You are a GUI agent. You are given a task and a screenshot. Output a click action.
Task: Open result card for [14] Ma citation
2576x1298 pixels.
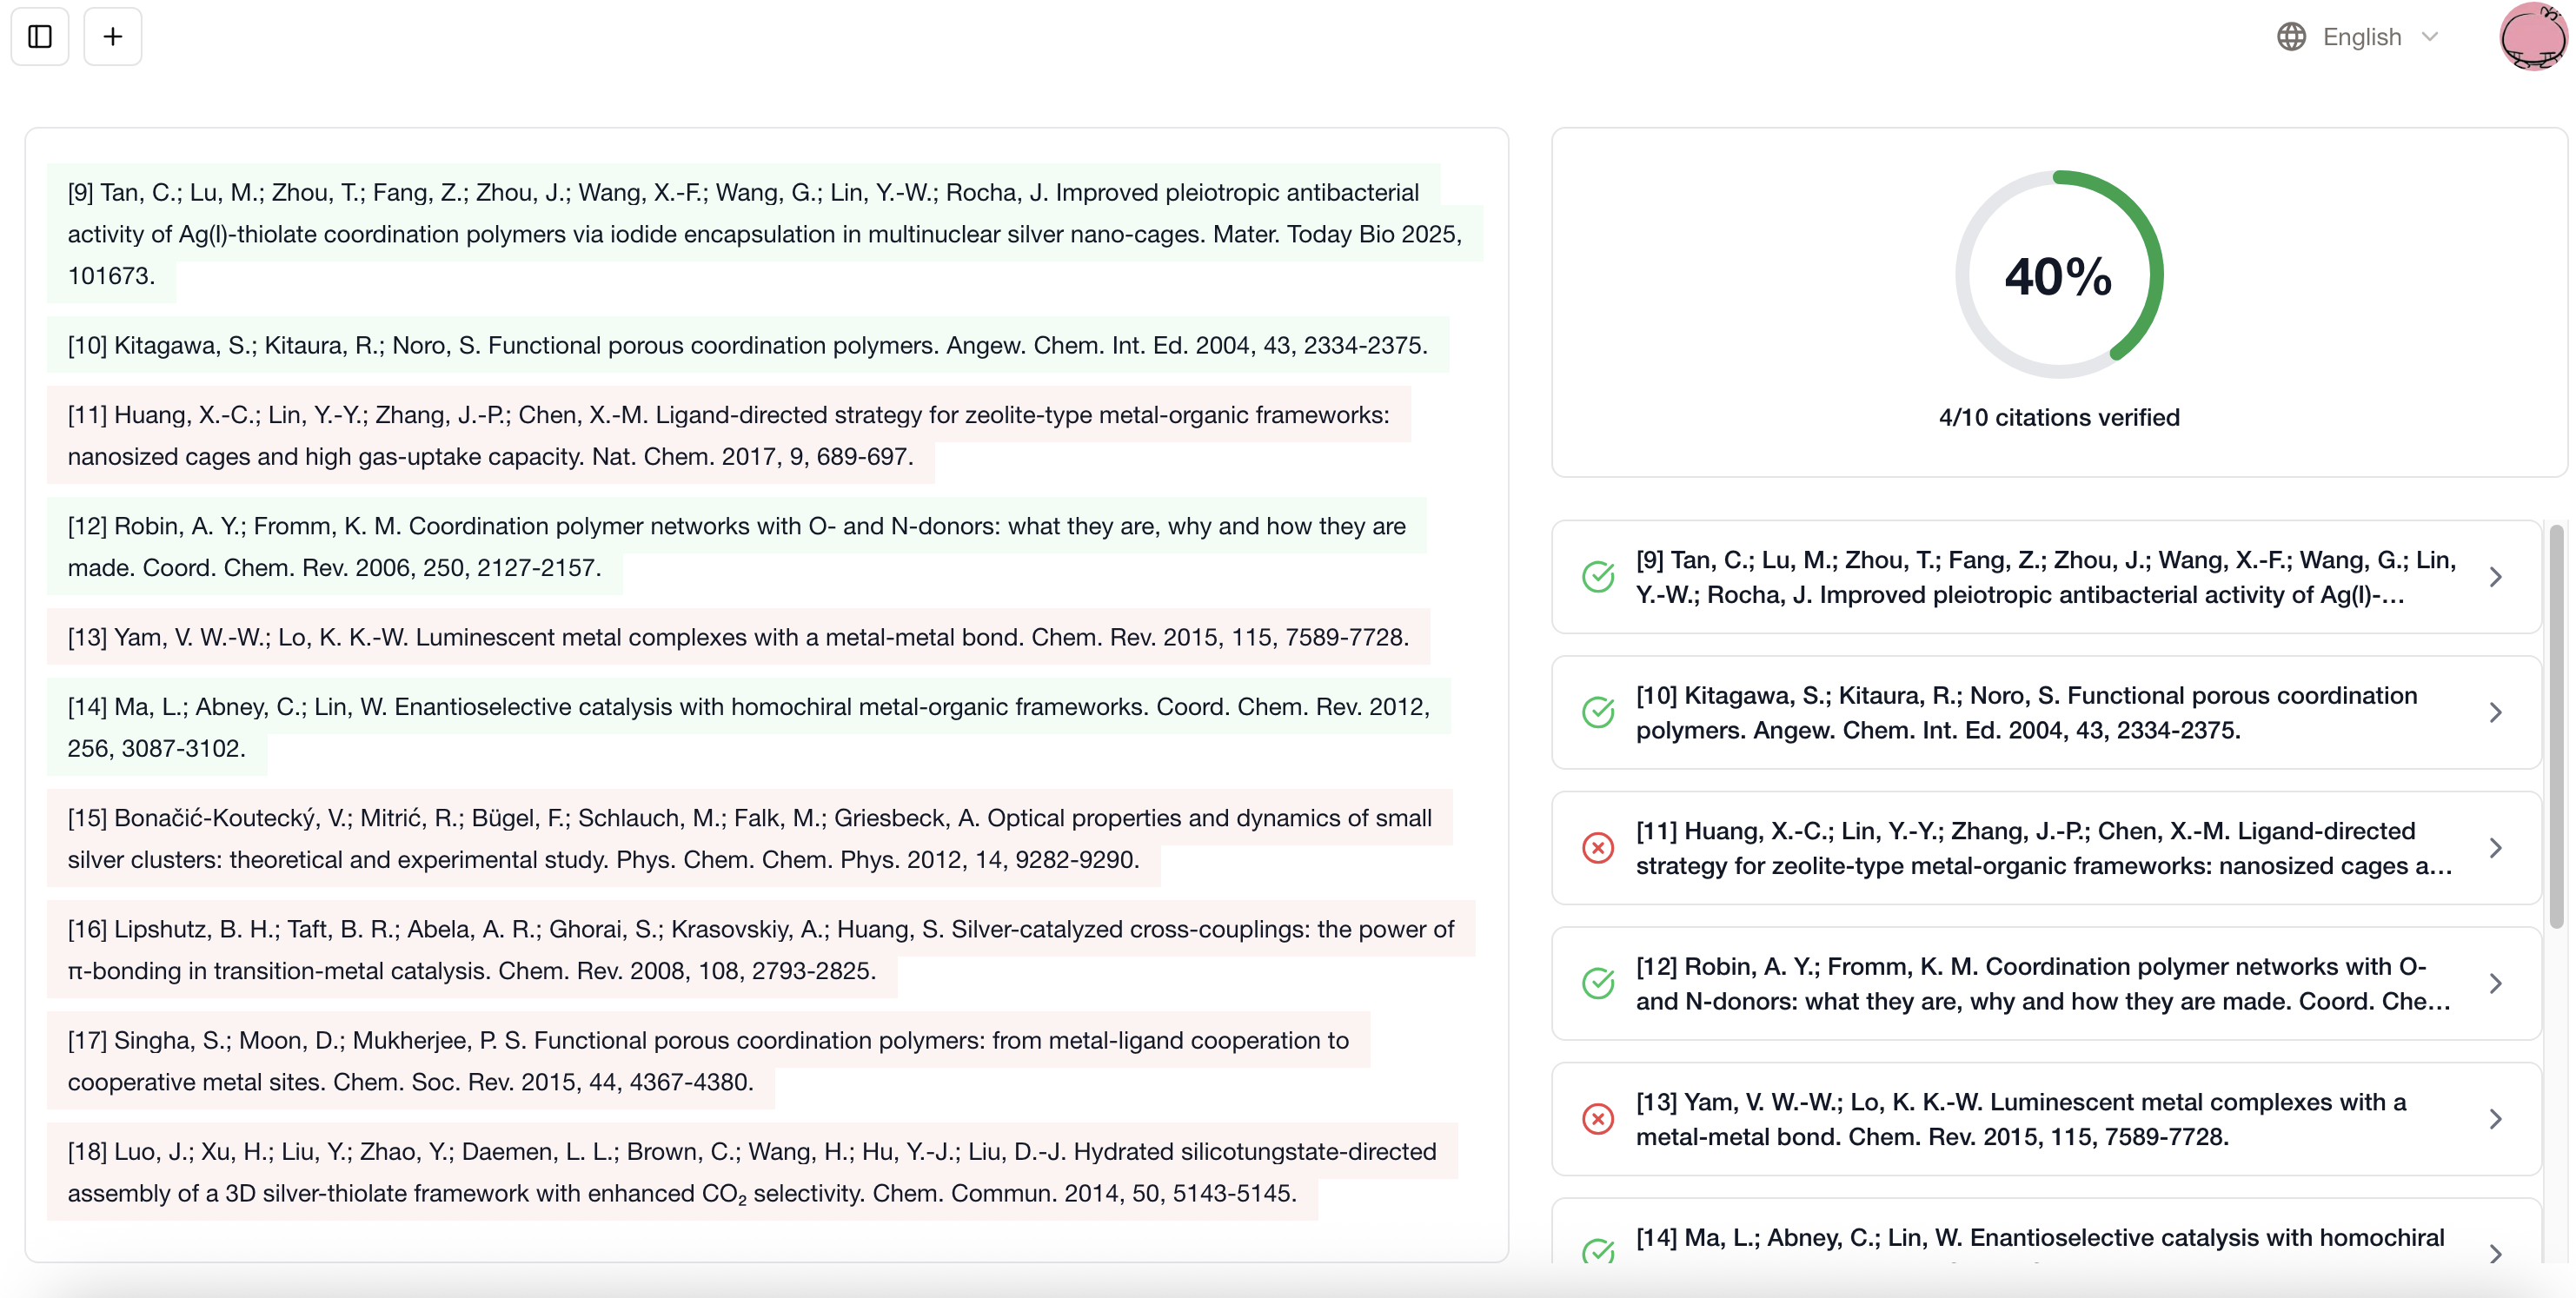point(2046,1232)
